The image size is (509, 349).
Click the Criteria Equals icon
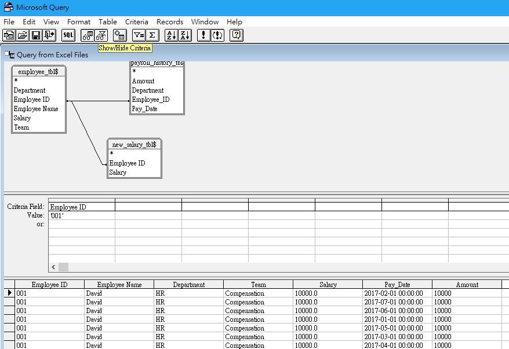pos(138,35)
